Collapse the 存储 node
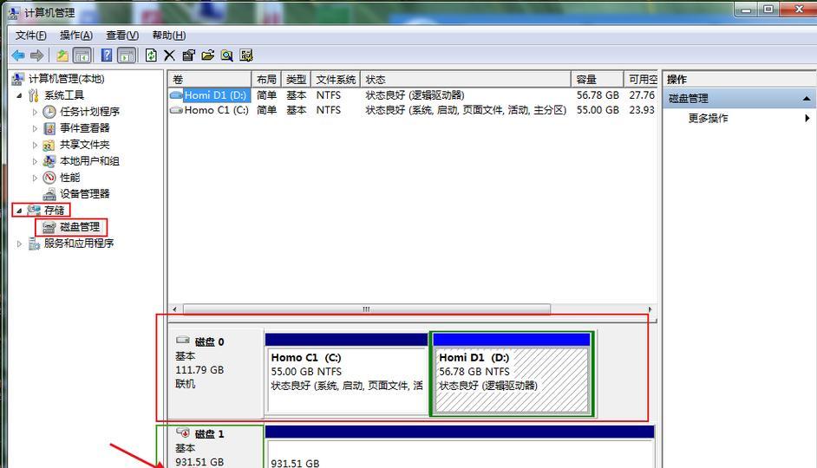The width and height of the screenshot is (817, 468). (x=19, y=211)
